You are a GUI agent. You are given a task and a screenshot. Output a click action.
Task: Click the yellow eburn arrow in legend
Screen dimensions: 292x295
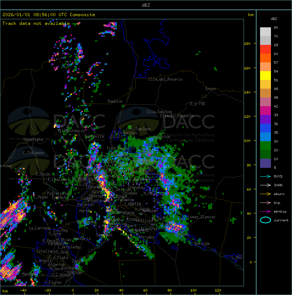265,194
